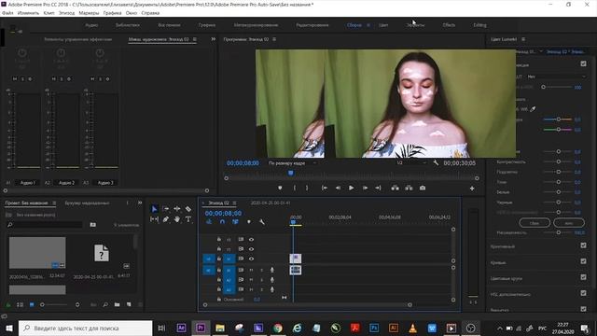This screenshot has height=336, width=597.
Task: Open the Клип menu
Action: point(49,13)
